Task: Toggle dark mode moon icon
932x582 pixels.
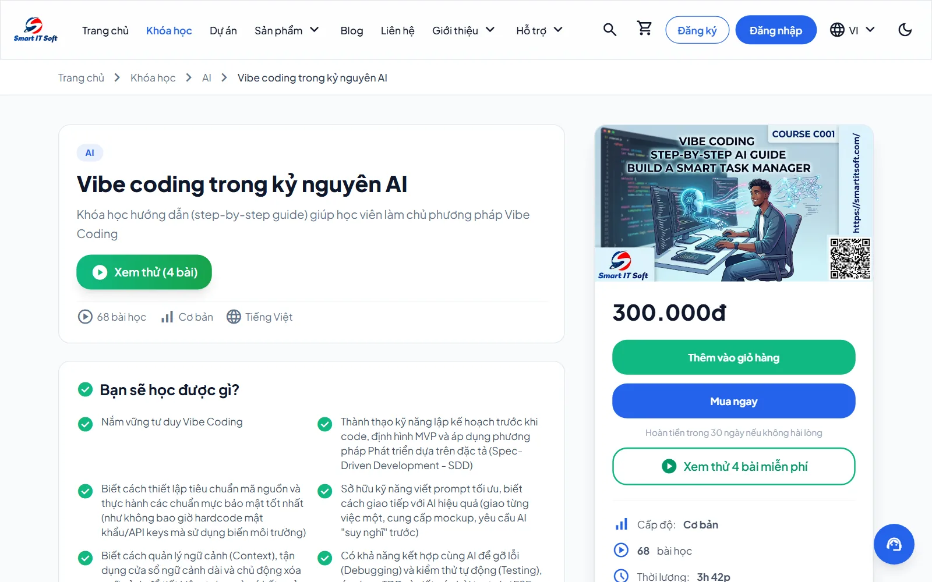Action: [905, 30]
